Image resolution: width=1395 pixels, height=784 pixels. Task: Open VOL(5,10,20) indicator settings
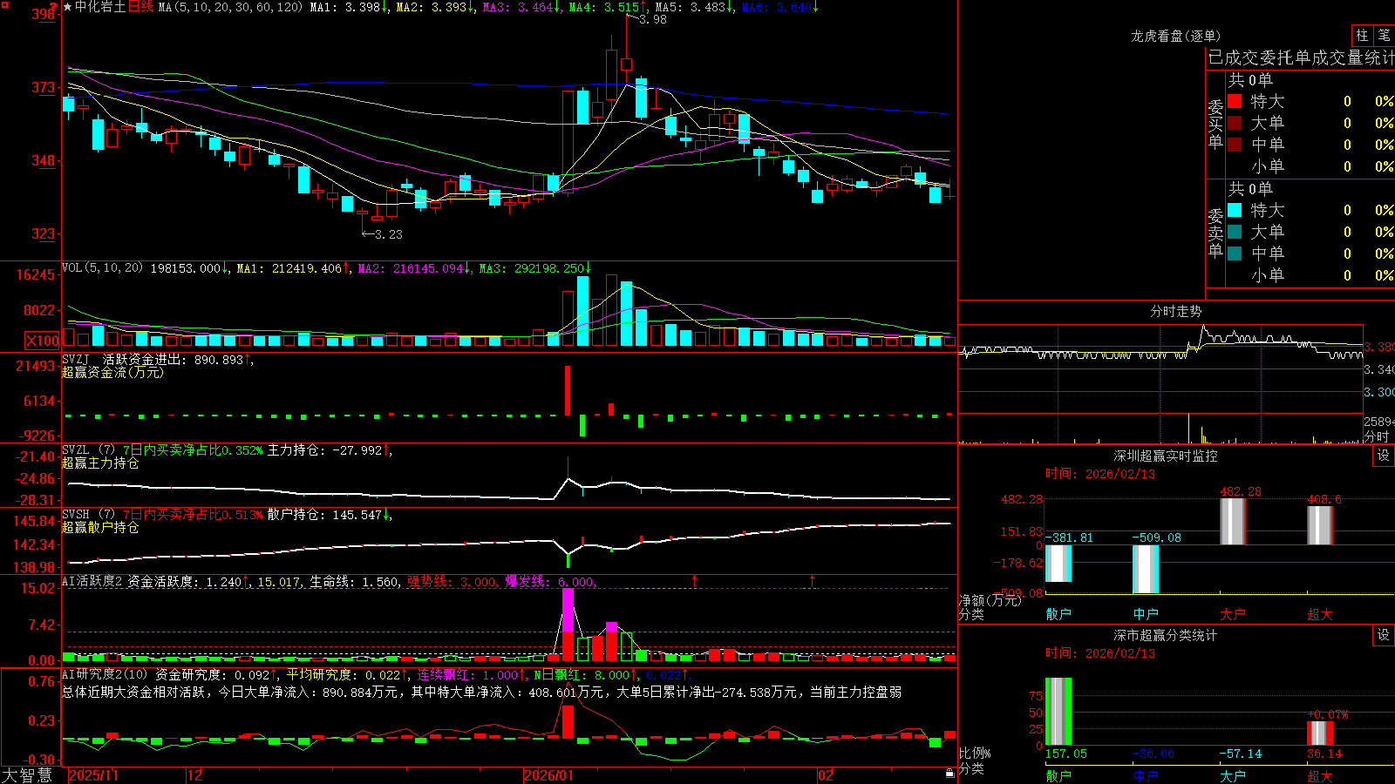click(102, 268)
